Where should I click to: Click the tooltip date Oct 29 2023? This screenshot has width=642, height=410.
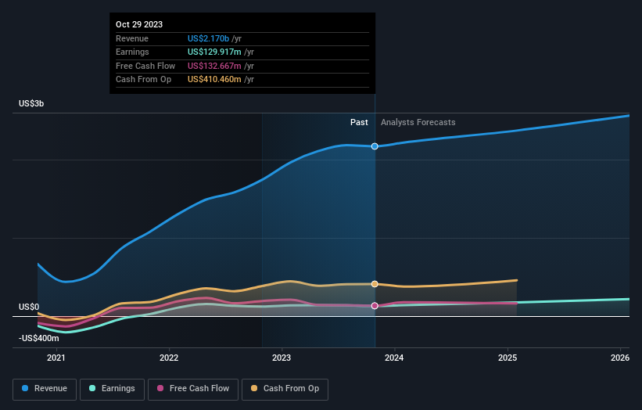click(x=139, y=24)
